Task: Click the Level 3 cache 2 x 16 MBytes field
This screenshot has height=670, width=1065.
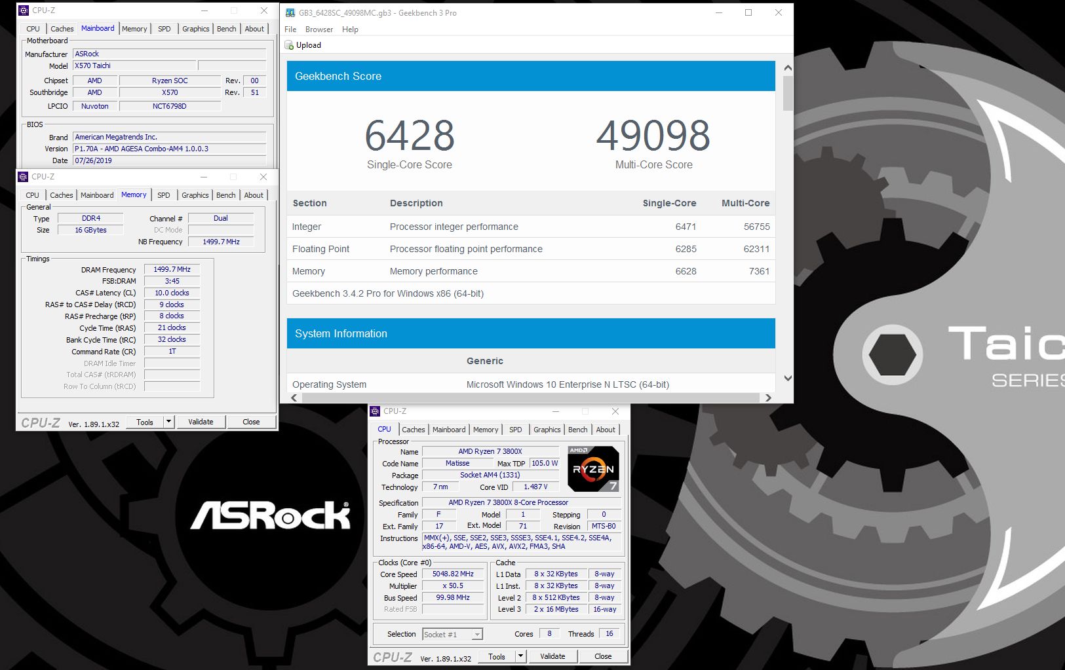Action: [556, 610]
